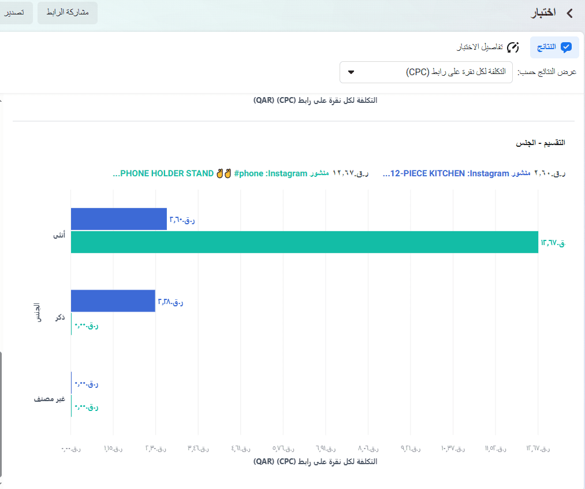This screenshot has width=585, height=489.
Task: Click the back chevron beside اختبار
Action: pos(570,13)
